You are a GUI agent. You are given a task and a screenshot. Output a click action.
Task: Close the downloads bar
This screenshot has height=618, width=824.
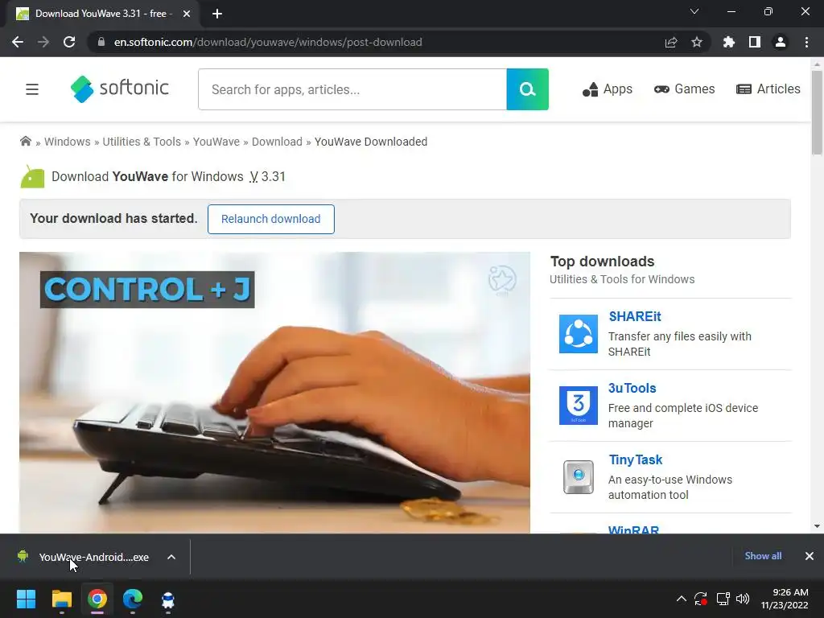(810, 556)
